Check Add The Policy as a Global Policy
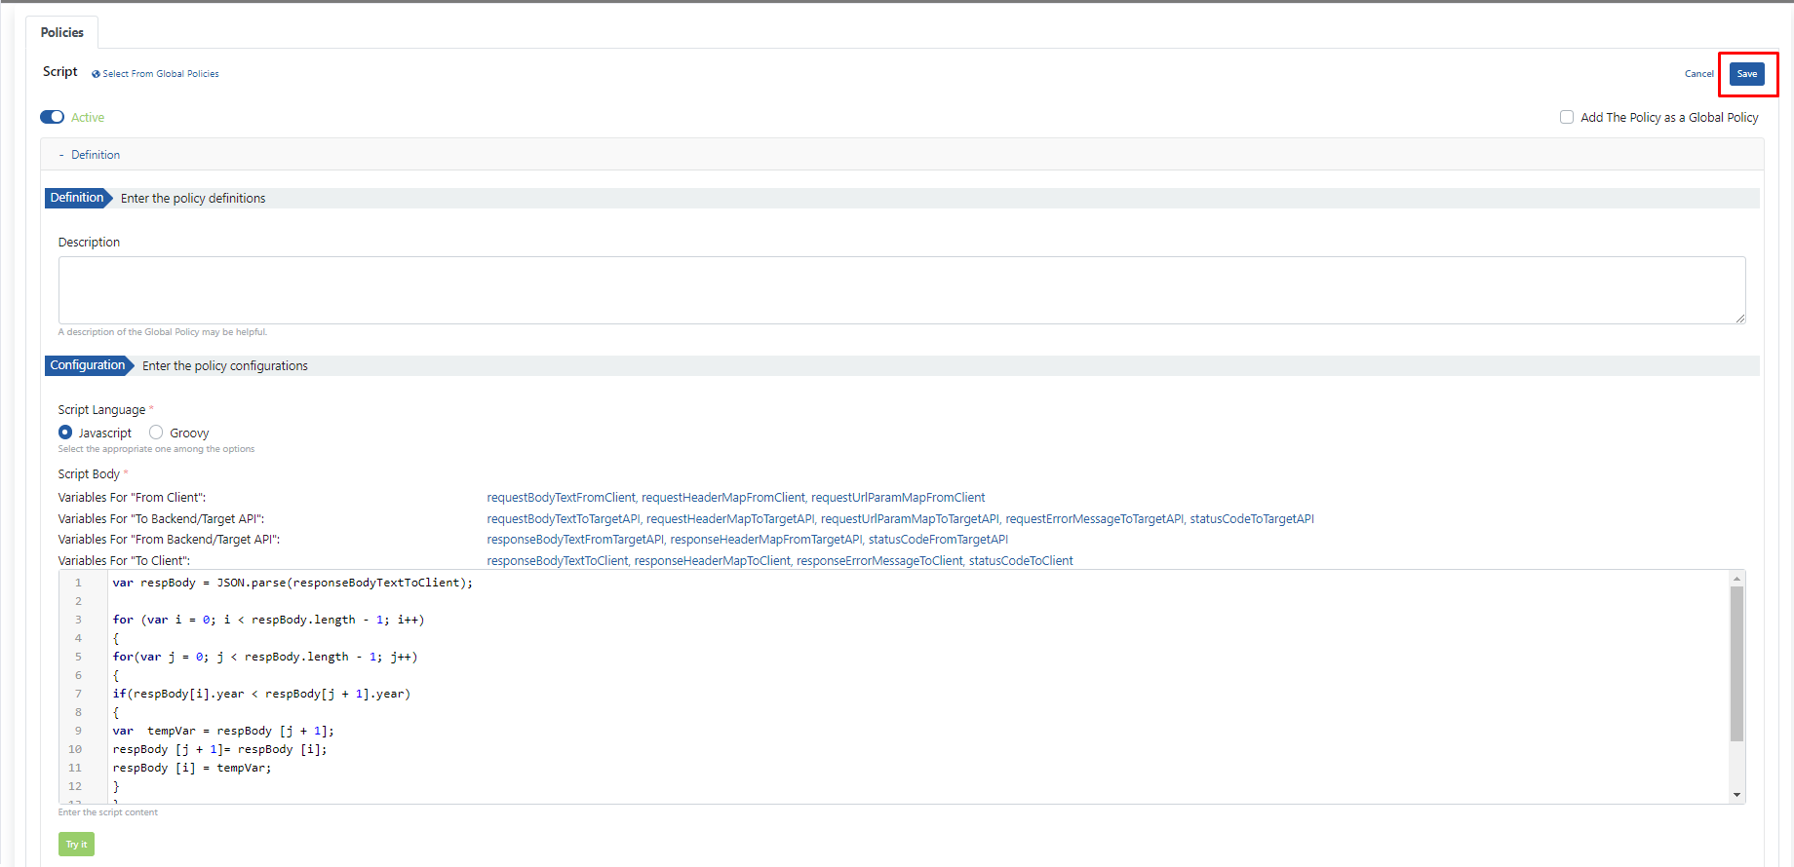This screenshot has width=1794, height=867. tap(1567, 117)
